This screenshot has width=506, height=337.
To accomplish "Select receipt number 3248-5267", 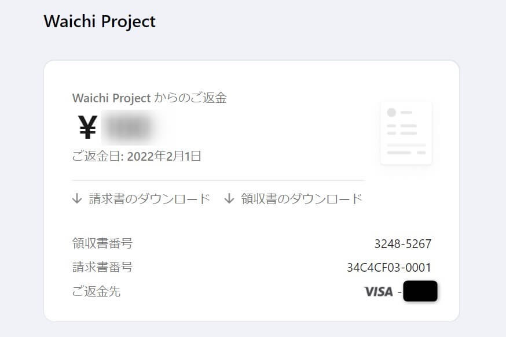I will (x=403, y=244).
